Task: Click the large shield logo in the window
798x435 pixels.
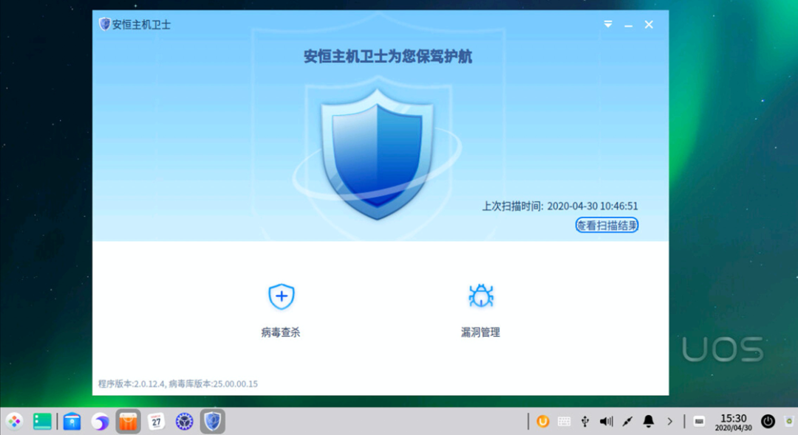Action: [x=377, y=155]
